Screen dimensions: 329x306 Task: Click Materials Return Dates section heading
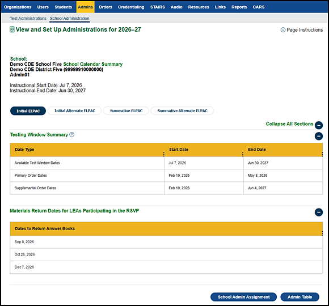(x=74, y=211)
